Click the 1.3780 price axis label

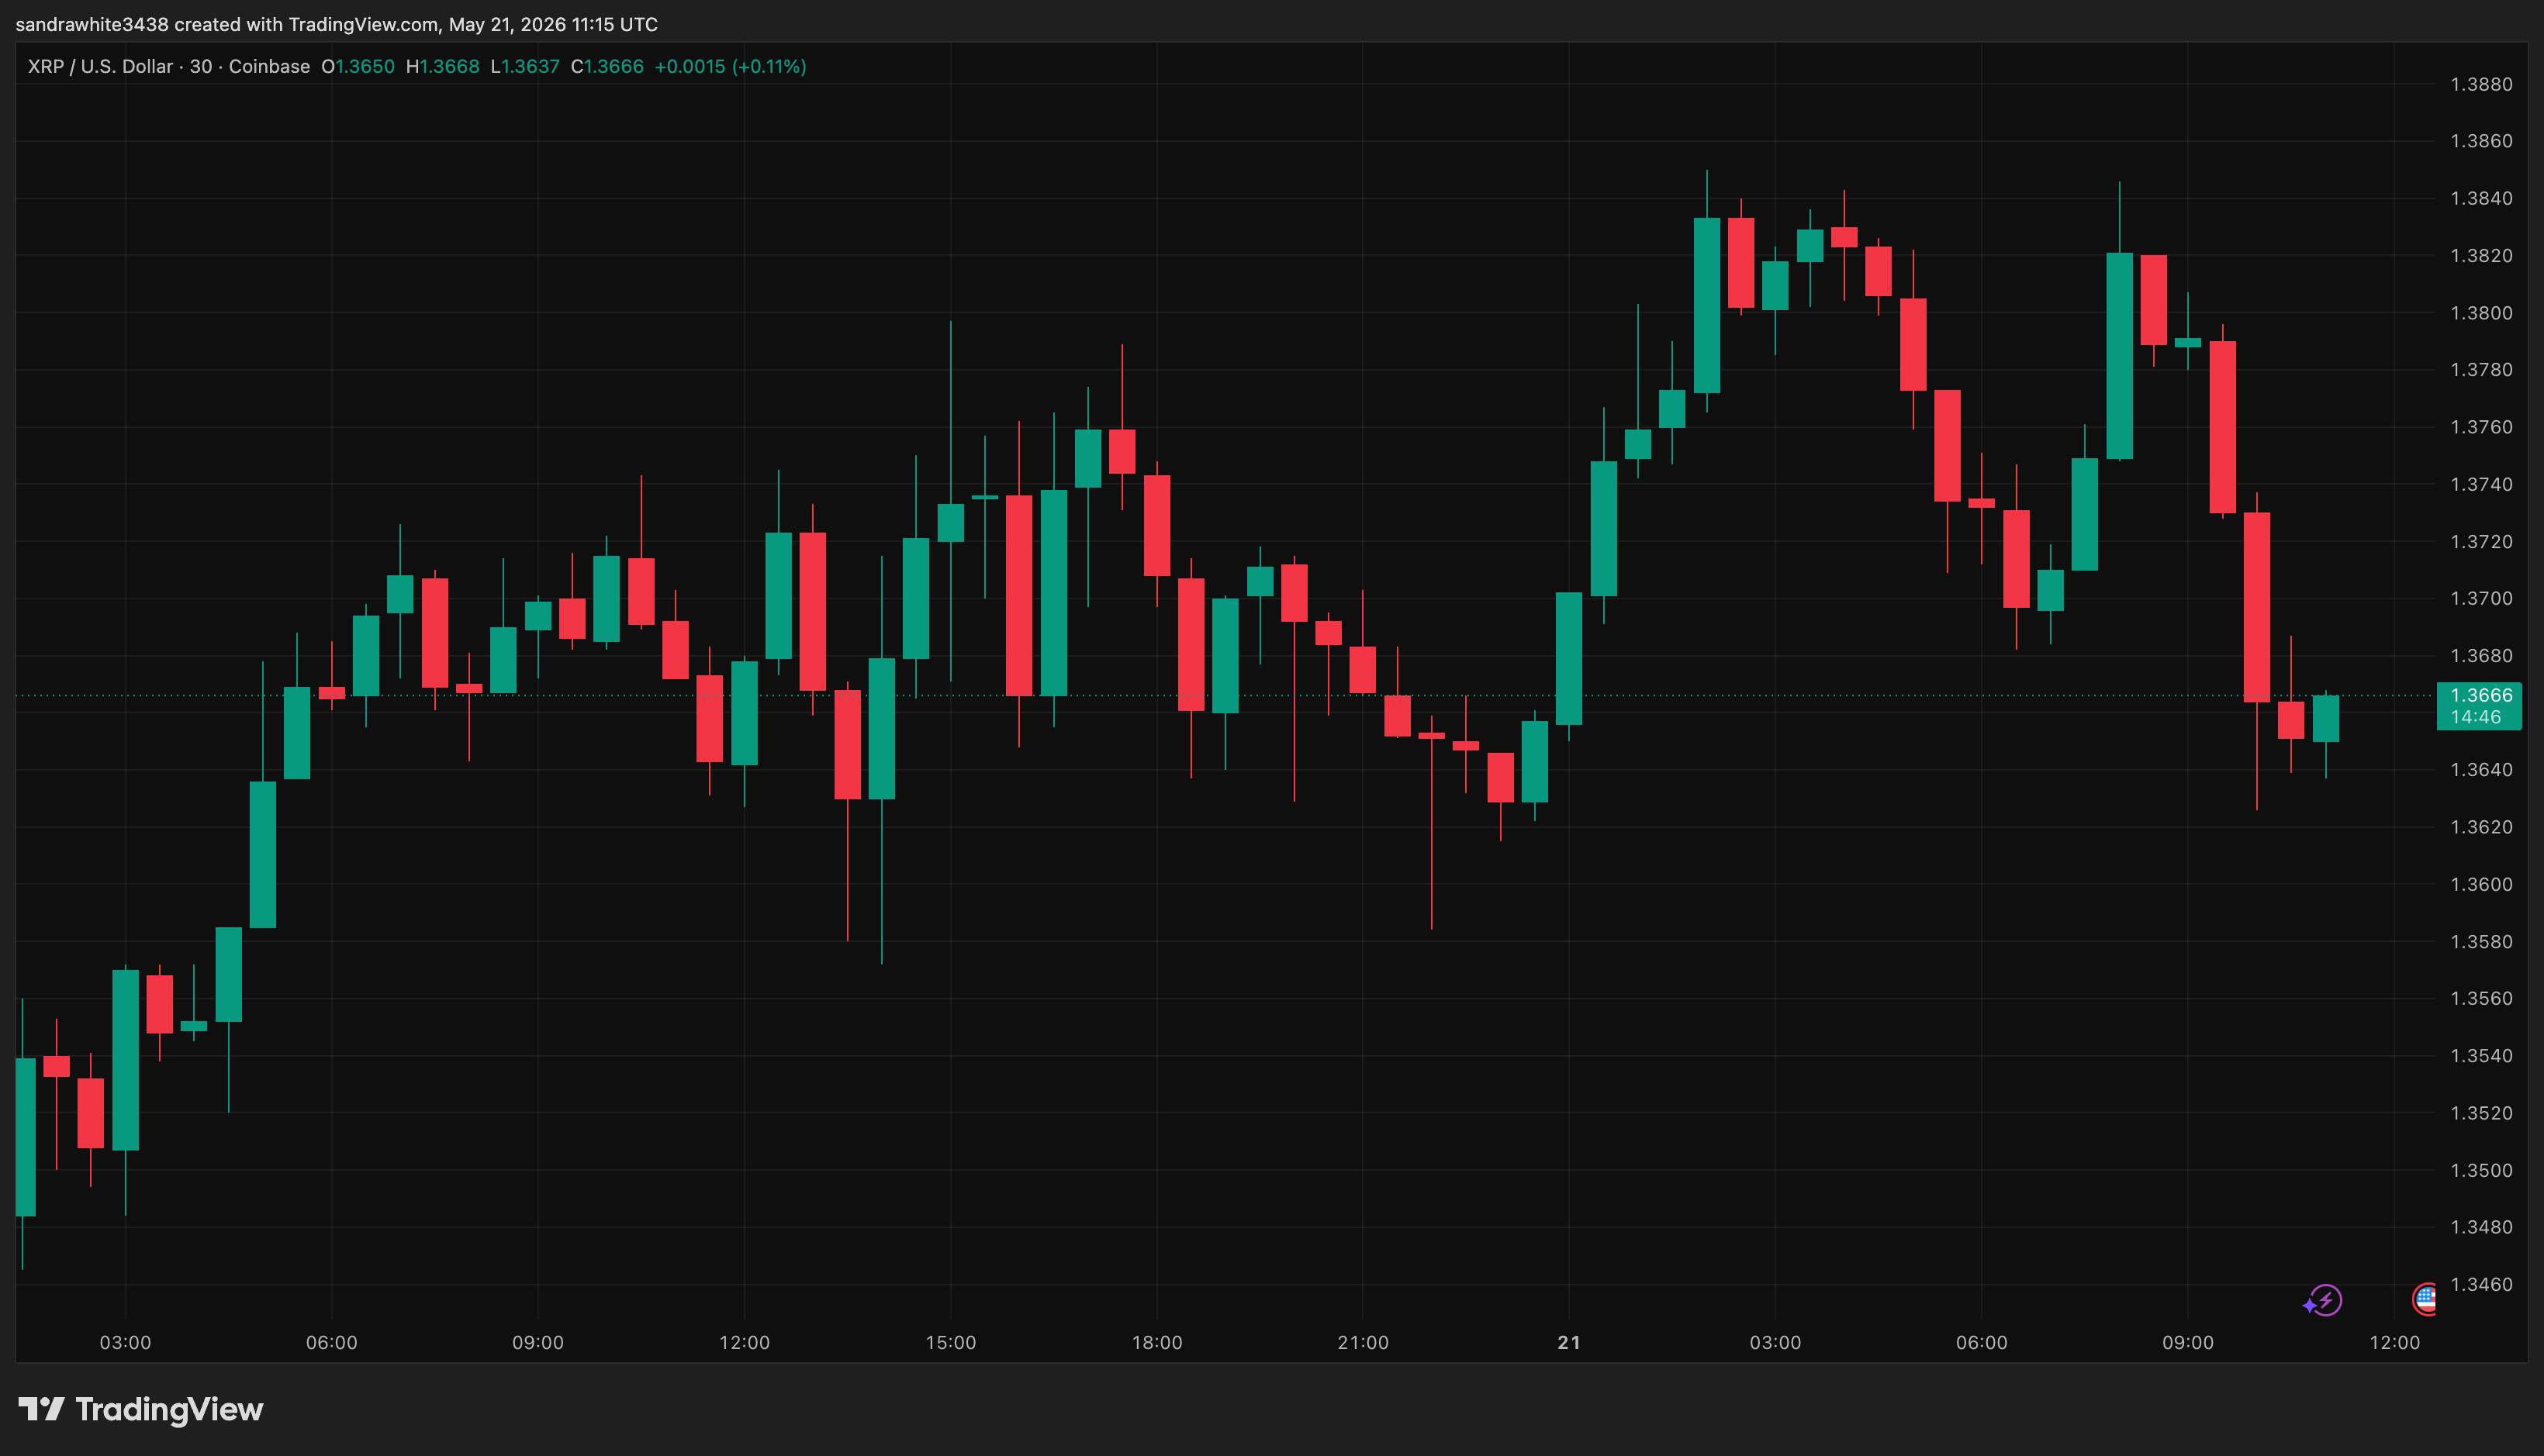click(2481, 370)
